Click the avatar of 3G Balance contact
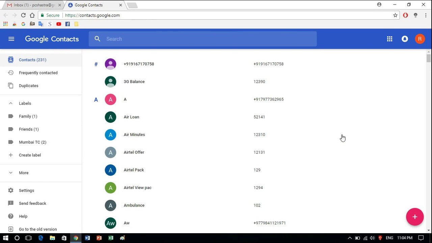 tap(110, 82)
